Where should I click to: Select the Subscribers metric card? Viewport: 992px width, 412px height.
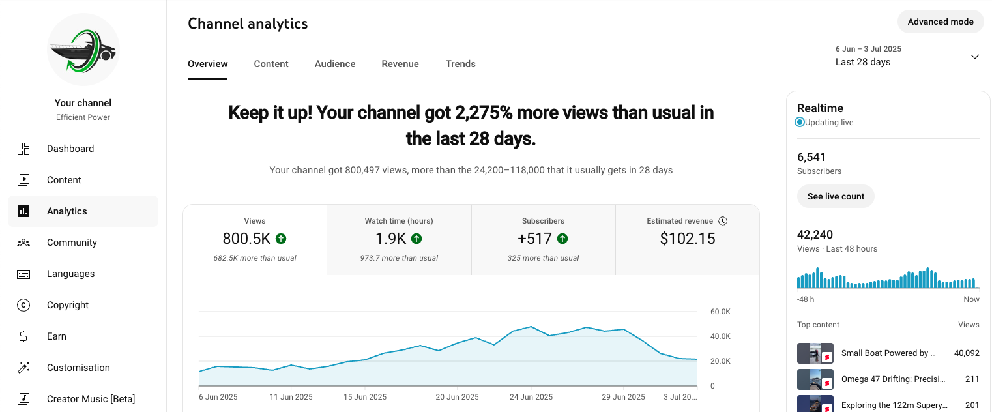(543, 239)
